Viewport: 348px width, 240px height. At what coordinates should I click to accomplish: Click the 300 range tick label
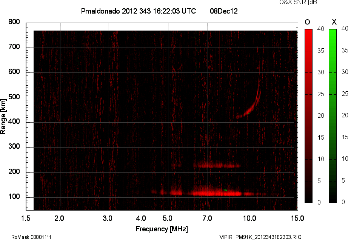(14, 146)
